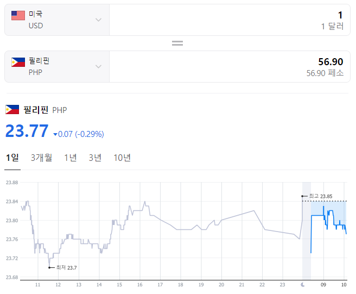This screenshot has height=294, width=356.
Task: Click the current rate 23.77
Action: coord(27,131)
